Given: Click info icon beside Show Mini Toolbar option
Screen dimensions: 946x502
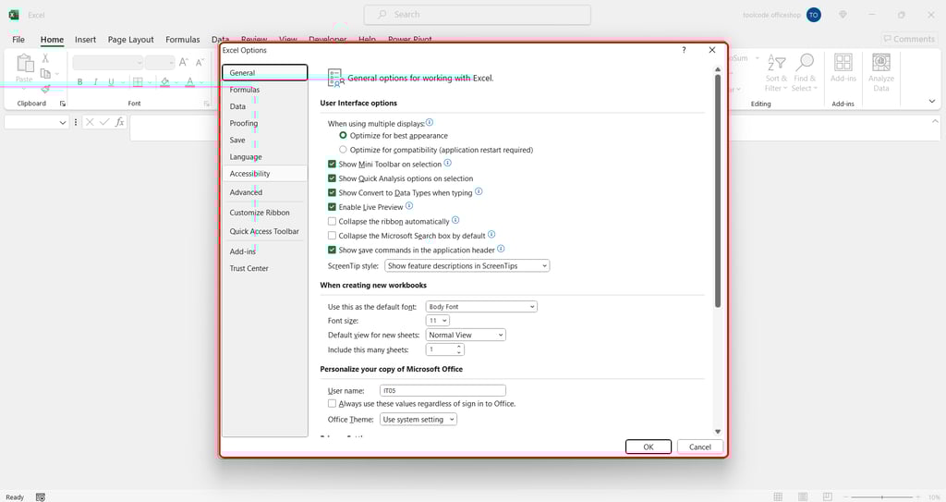Looking at the screenshot, I should click(448, 163).
